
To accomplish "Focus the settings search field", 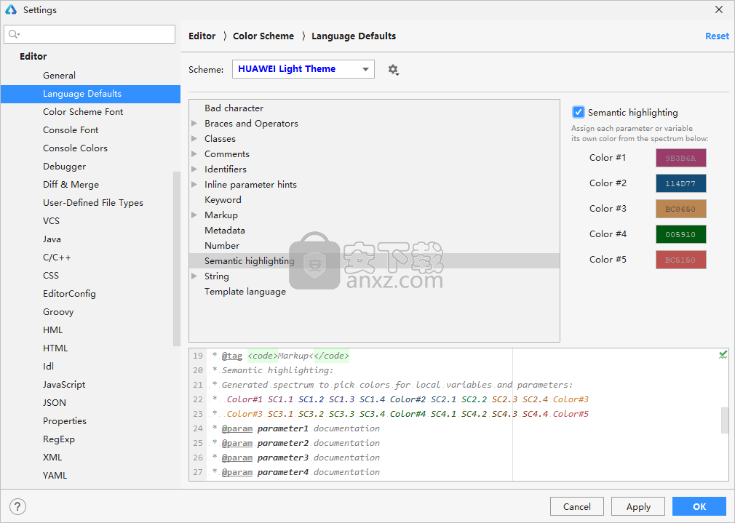I will (90, 34).
